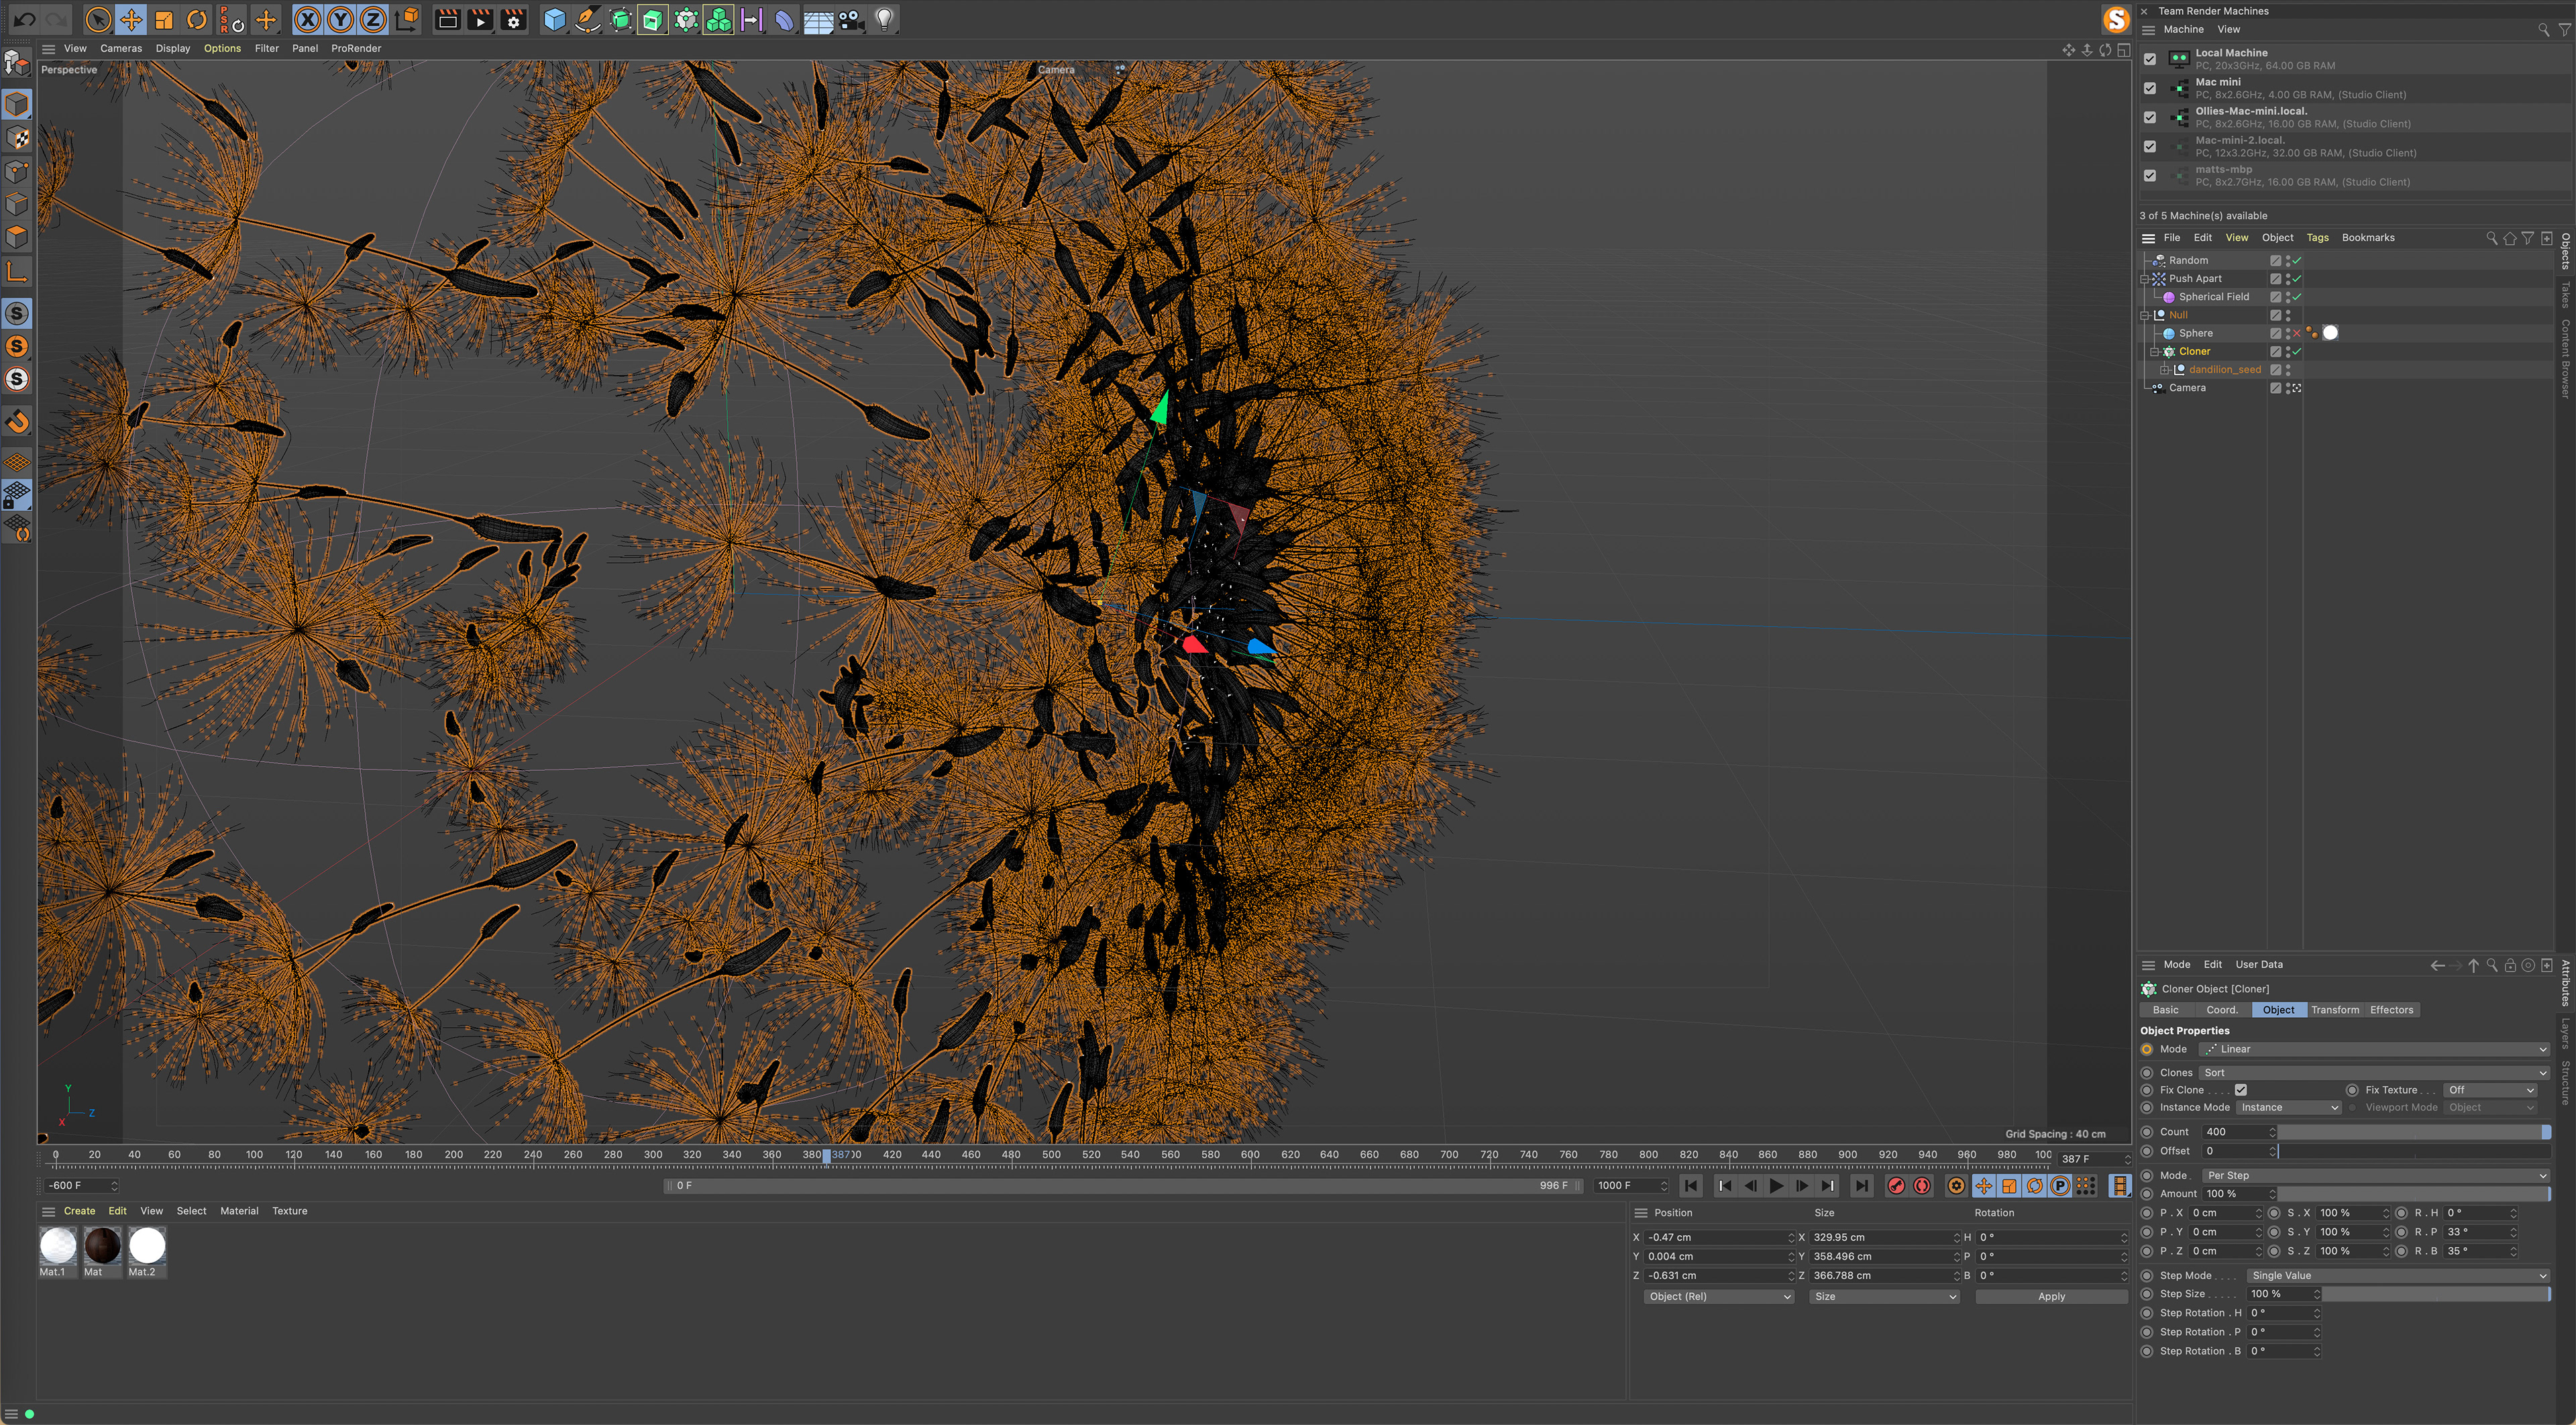Add a Light object icon
Screen dimensions: 2576x1425
click(884, 19)
